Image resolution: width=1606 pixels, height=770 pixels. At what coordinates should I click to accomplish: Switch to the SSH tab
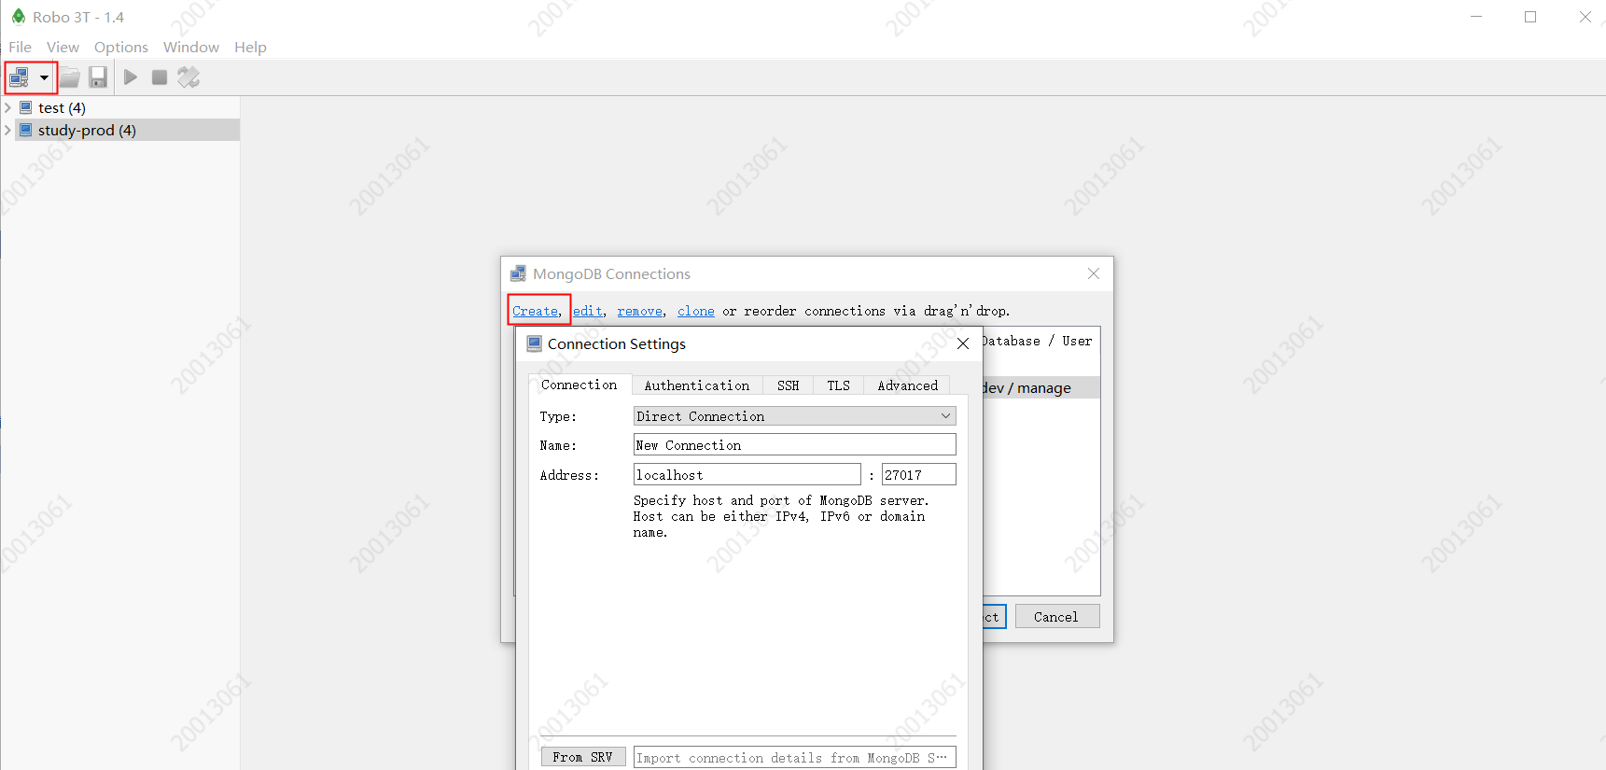point(789,385)
